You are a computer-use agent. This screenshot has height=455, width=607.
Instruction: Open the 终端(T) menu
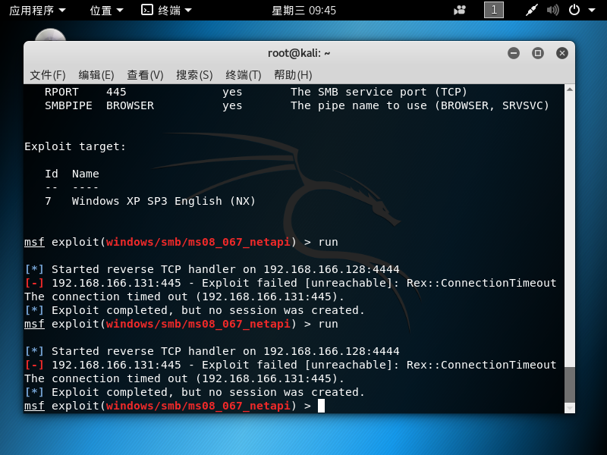pyautogui.click(x=244, y=74)
